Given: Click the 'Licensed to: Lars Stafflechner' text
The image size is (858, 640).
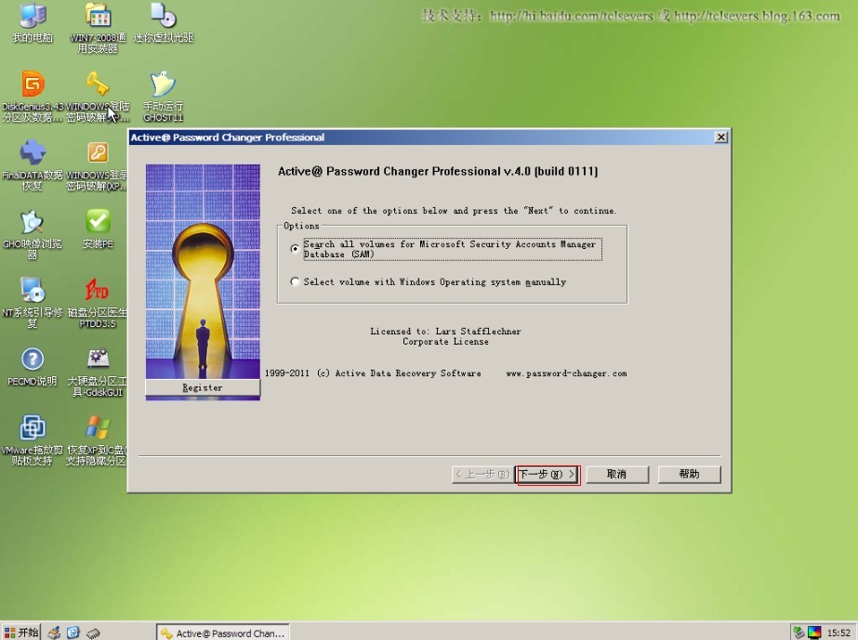Looking at the screenshot, I should click(445, 331).
